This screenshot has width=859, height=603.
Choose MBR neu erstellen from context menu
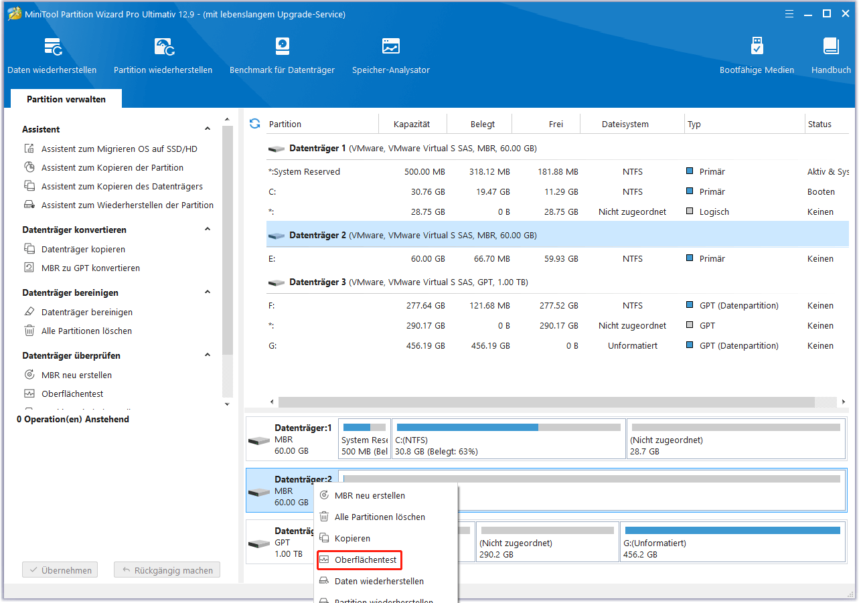tap(386, 496)
